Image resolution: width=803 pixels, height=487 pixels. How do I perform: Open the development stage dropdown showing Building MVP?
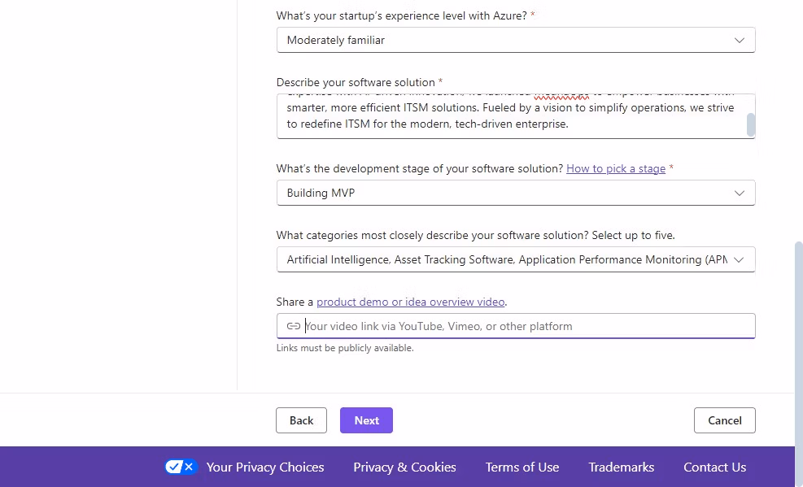click(515, 193)
